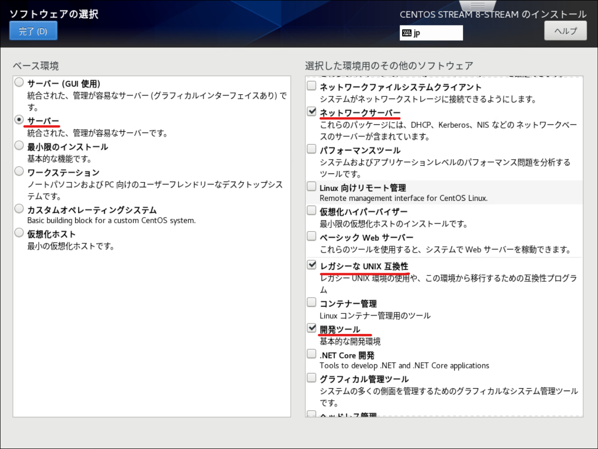The height and width of the screenshot is (449, 598).
Task: Click the 選択した環境用のその他のソフトウェア heading
Action: coord(389,66)
